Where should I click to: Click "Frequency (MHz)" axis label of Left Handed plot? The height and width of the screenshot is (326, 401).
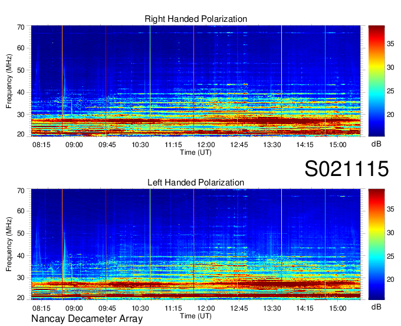9,244
